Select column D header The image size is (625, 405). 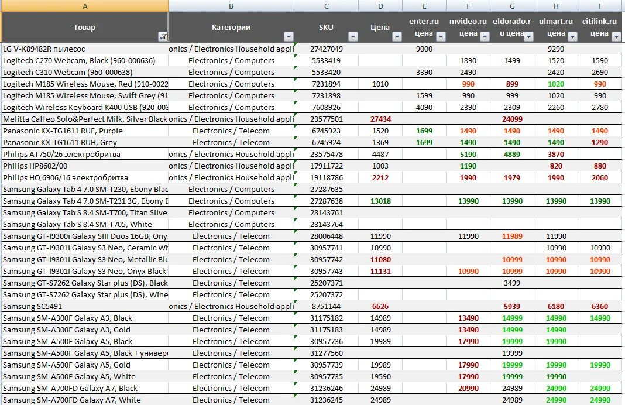pyautogui.click(x=380, y=6)
